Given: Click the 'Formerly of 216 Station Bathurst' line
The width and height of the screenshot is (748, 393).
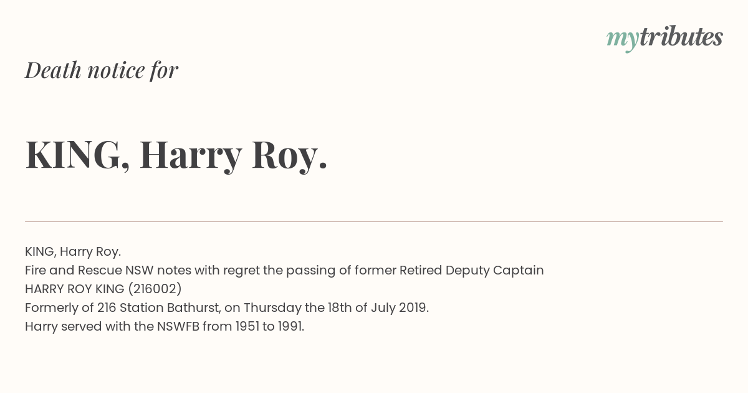Looking at the screenshot, I should [227, 308].
